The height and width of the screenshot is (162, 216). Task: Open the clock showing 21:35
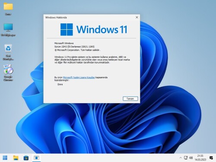point(200,158)
